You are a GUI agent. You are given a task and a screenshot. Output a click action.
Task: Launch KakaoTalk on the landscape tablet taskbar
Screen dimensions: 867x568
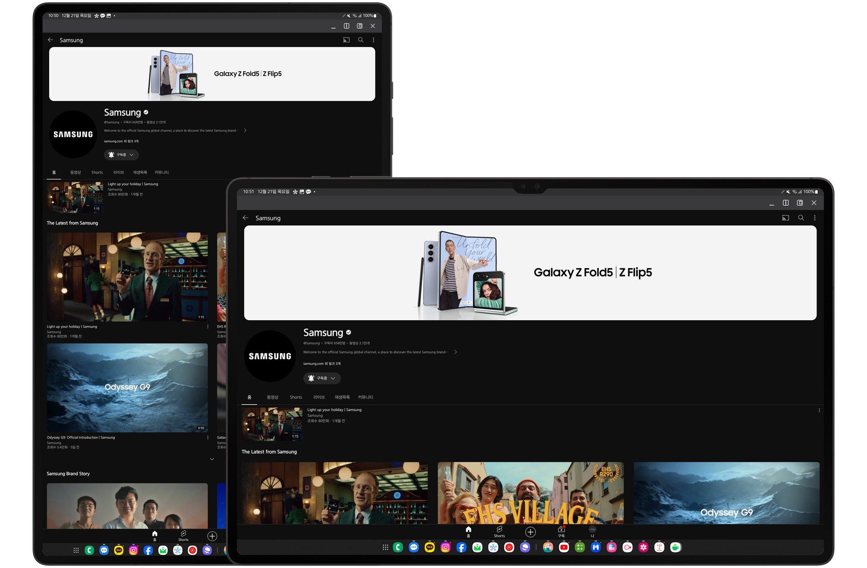(429, 547)
